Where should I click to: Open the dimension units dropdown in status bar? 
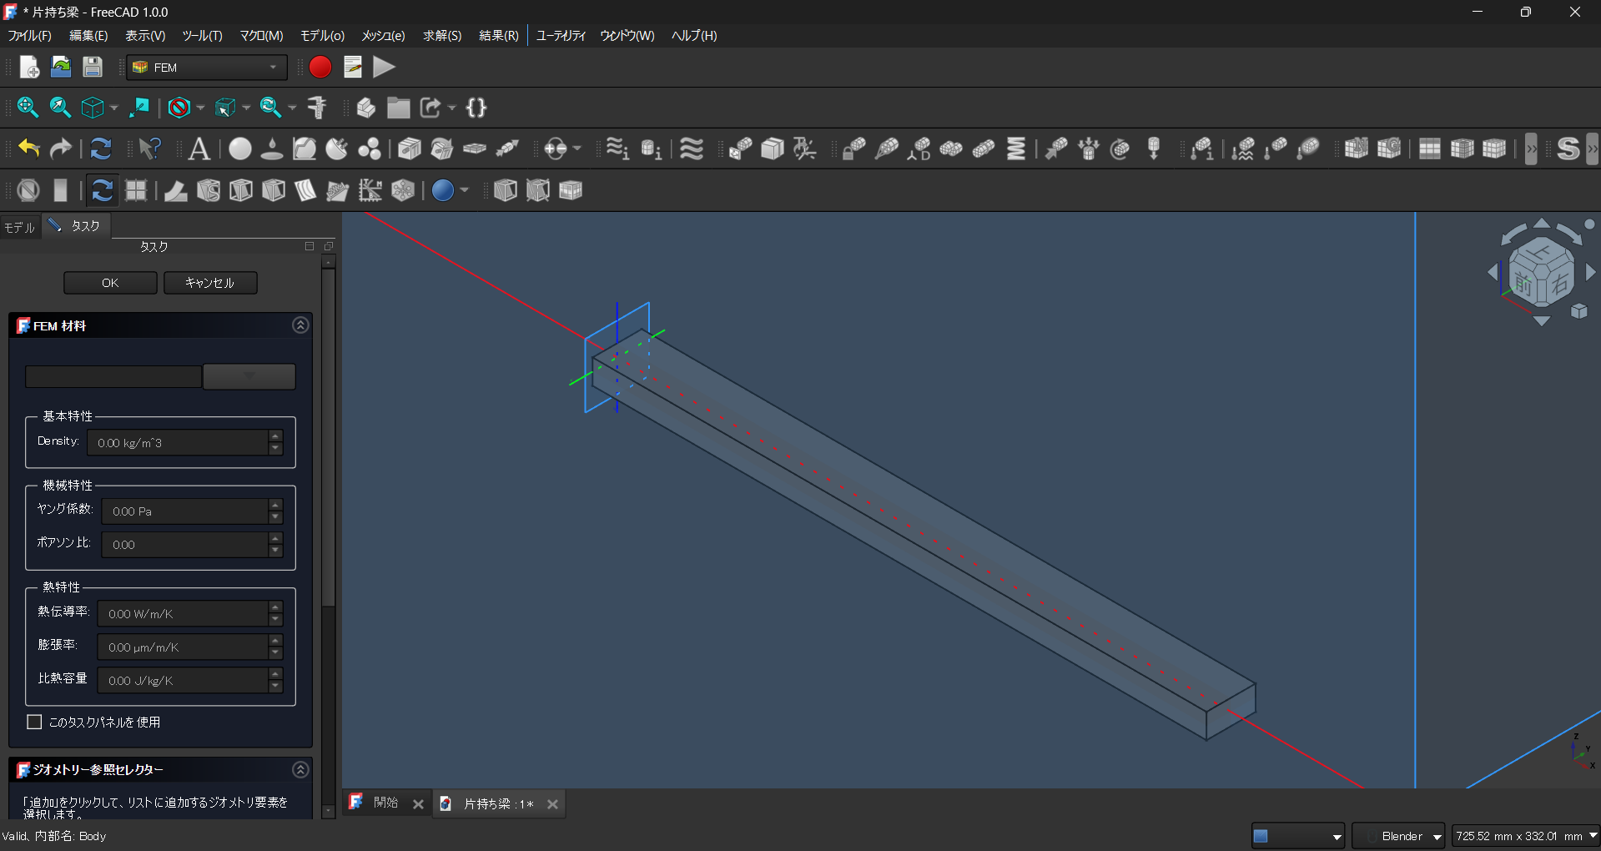(x=1524, y=836)
